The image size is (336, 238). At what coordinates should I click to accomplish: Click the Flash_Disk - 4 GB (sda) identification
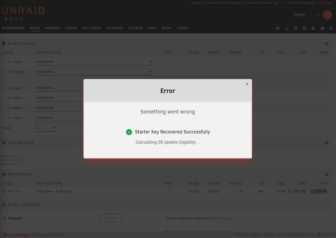(53, 191)
